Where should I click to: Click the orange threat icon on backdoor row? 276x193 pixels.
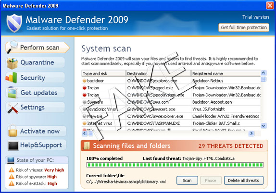click(x=85, y=81)
